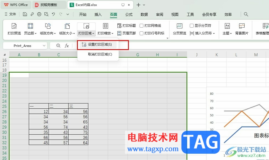The height and width of the screenshot is (160, 269).
Task: Expand the Name Box dropdown arrow
Action: click(x=44, y=46)
